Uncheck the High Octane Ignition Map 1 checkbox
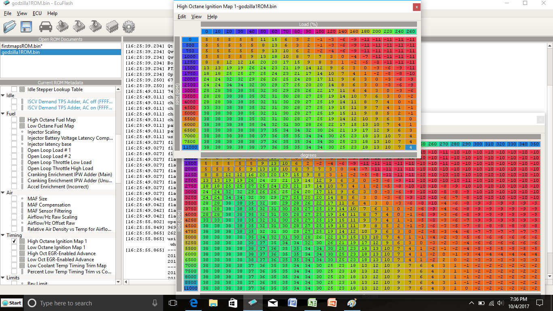This screenshot has height=311, width=553. click(x=15, y=241)
